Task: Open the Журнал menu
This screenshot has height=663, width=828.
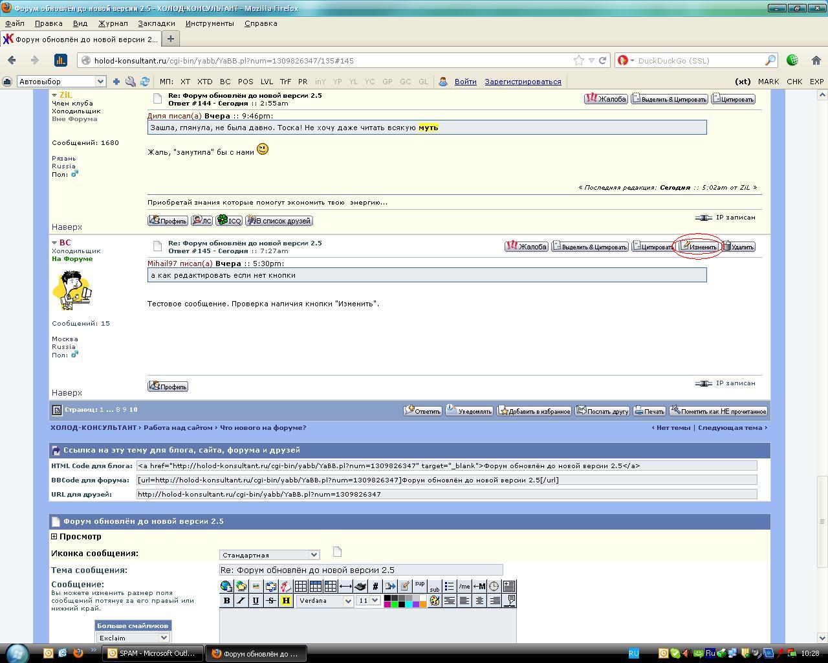Action: tap(113, 23)
